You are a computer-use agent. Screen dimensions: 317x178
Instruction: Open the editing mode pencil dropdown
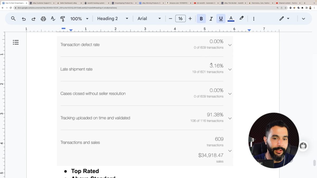pyautogui.click(x=285, y=18)
